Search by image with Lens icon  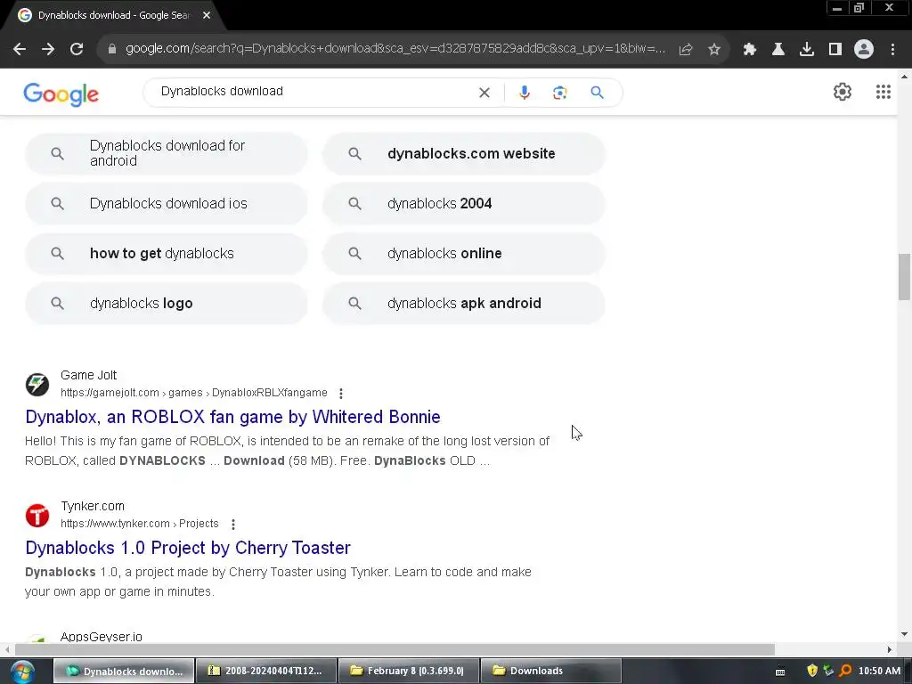pyautogui.click(x=559, y=93)
